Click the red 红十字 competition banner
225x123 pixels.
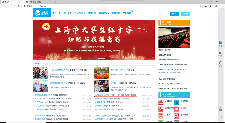(94, 40)
